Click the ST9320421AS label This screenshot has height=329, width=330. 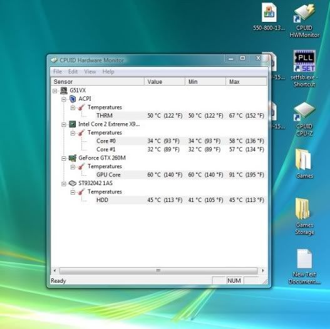point(96,183)
